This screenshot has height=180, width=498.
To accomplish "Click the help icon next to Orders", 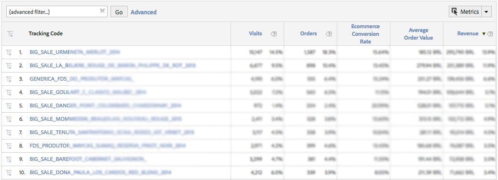I will click(x=328, y=33).
